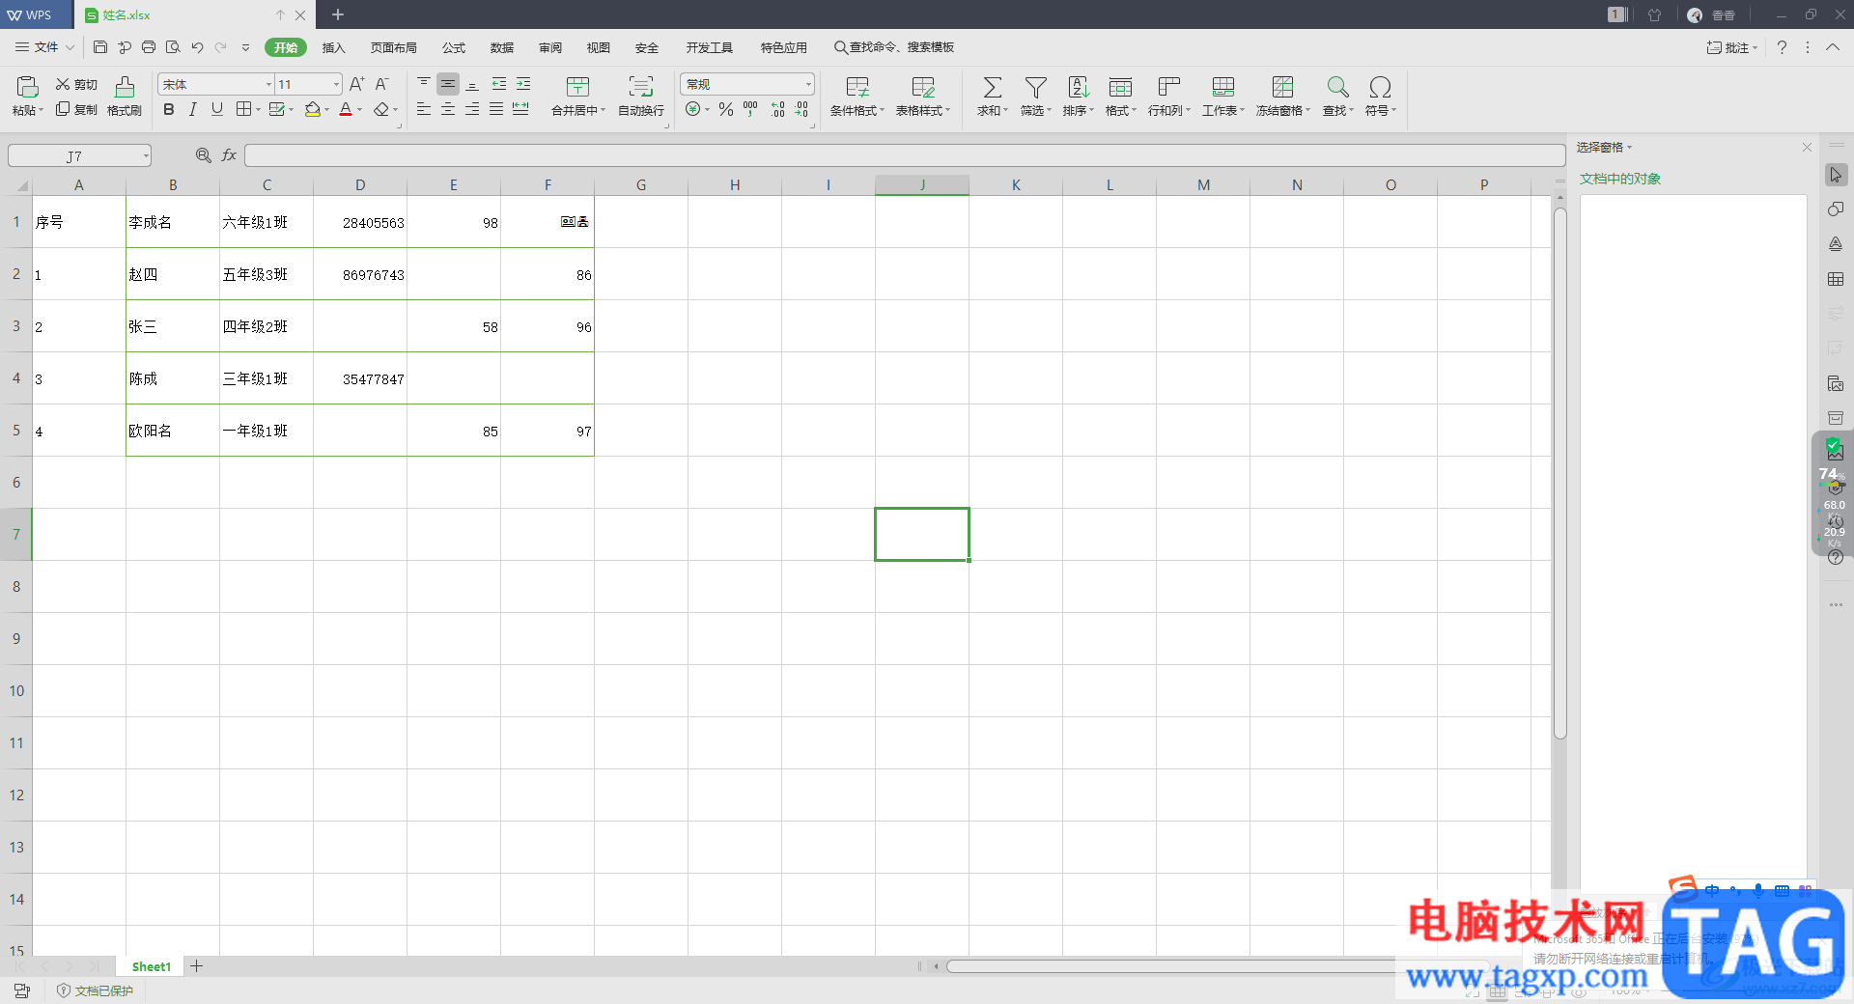Add a new sheet with plus button
Screen dimensions: 1854x1004
pos(196,966)
